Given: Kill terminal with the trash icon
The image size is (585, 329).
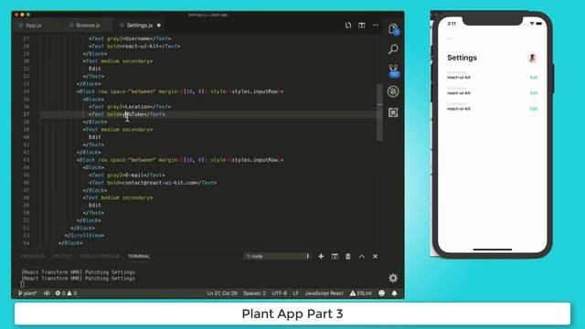Looking at the screenshot, I should click(x=347, y=256).
